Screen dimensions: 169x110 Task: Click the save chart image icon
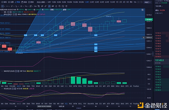pyautogui.click(x=63, y=6)
